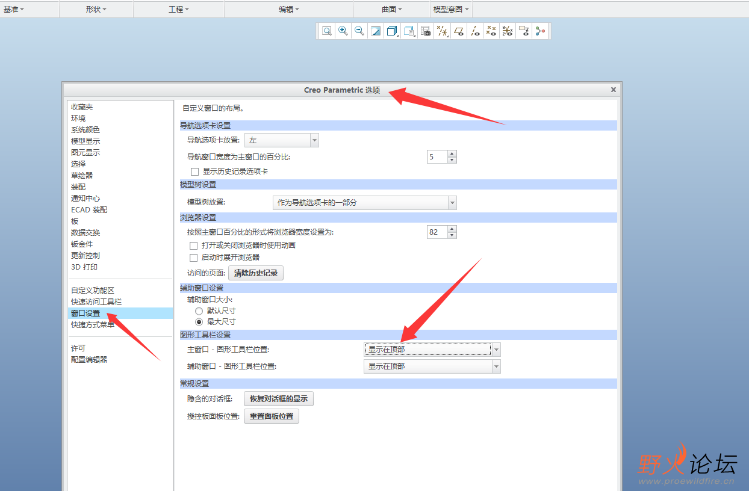The width and height of the screenshot is (749, 491).
Task: Decrease navigation window width percentage
Action: click(452, 160)
